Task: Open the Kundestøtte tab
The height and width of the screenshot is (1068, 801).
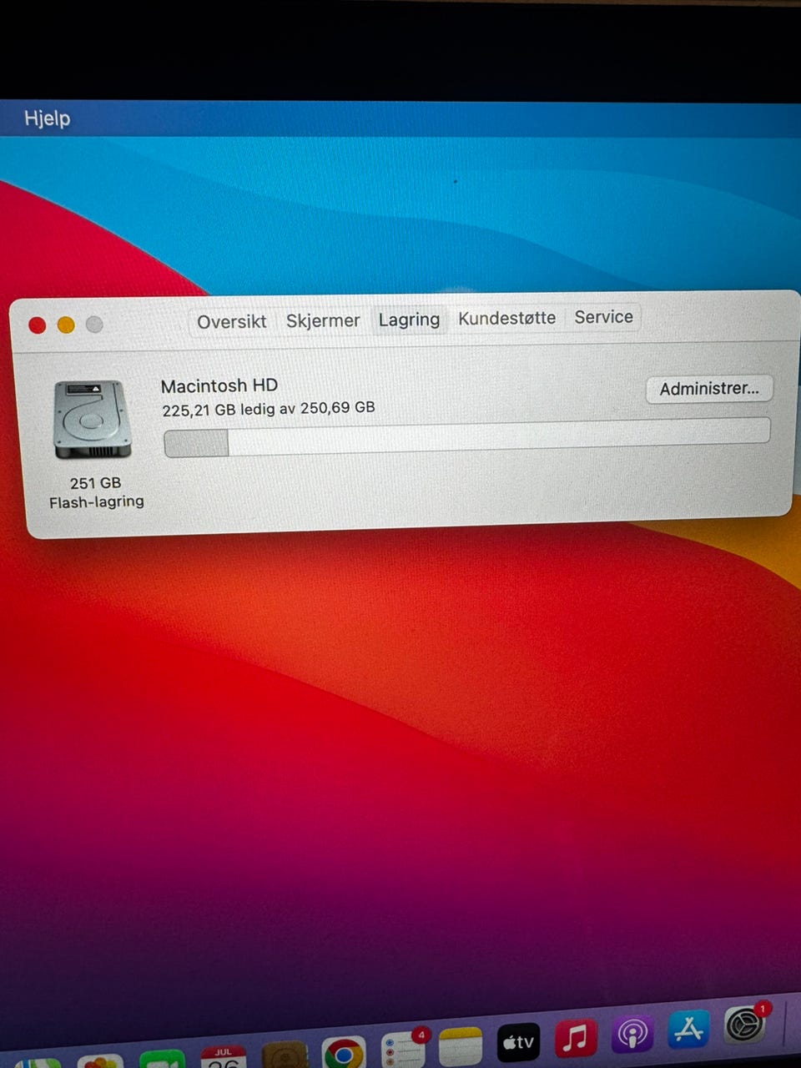Action: [x=506, y=318]
